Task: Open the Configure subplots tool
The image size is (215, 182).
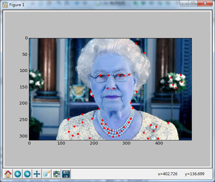Action: click(56, 174)
